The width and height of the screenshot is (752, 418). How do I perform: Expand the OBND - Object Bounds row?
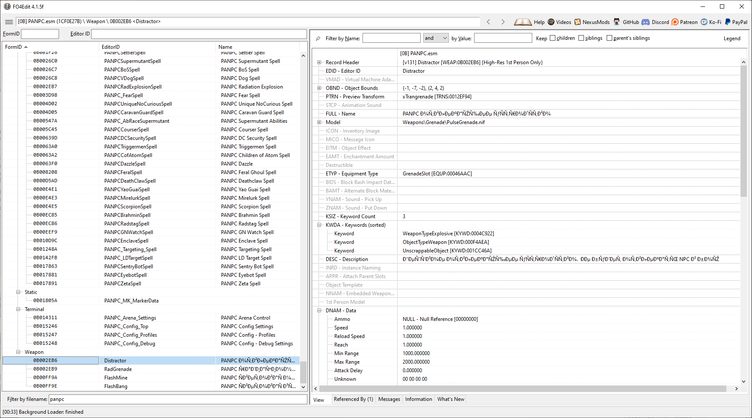coord(319,88)
